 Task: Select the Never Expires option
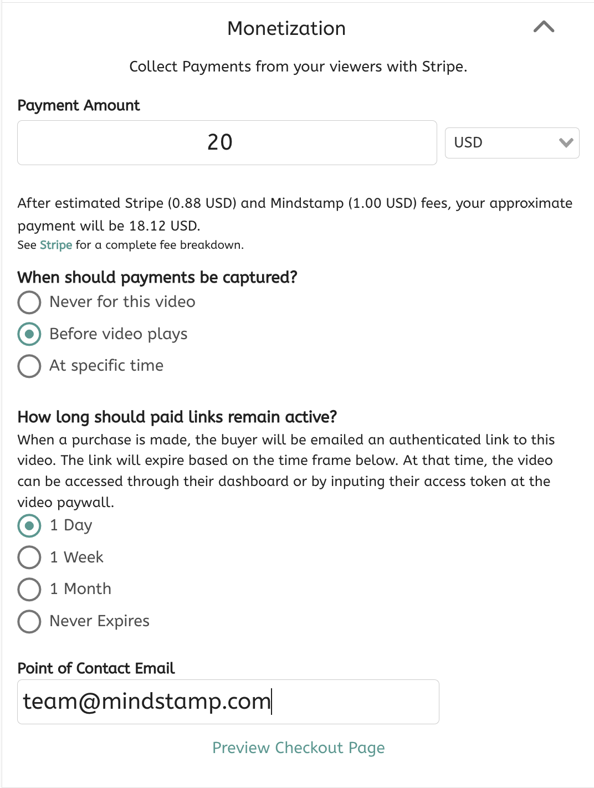(x=29, y=621)
